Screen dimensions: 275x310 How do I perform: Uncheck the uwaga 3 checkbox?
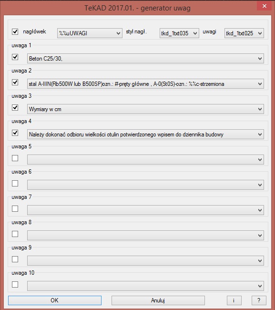pyautogui.click(x=15, y=108)
